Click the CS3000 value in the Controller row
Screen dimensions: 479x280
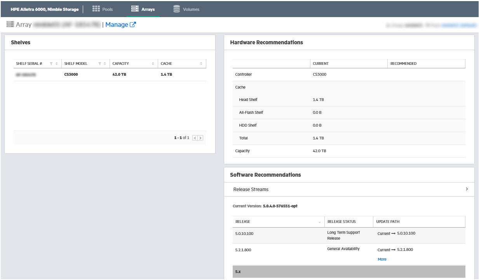[x=319, y=74]
